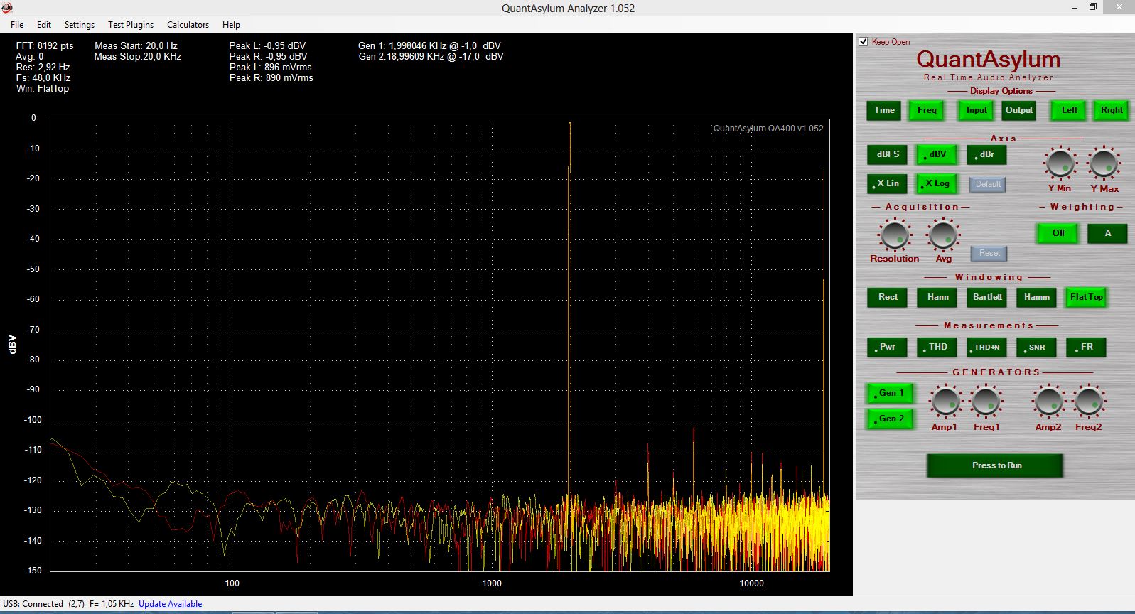Screen dimensions: 1135x614
Task: Click the Amp2 knob
Action: pos(1048,402)
